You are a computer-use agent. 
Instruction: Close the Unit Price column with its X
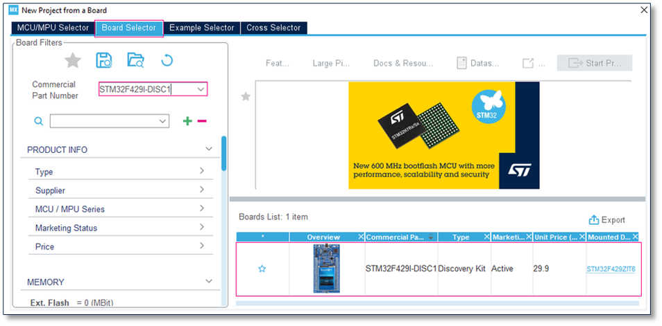(582, 237)
